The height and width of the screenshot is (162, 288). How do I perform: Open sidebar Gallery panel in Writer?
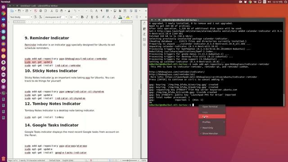tap(144, 40)
